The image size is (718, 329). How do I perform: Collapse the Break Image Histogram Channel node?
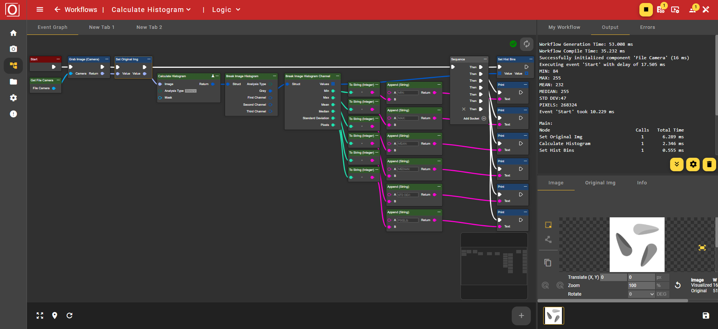[337, 76]
